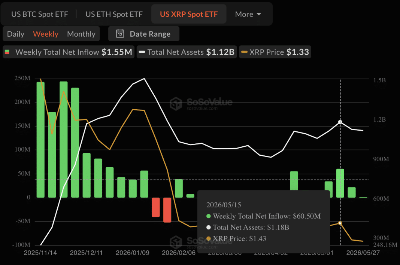Click the -100M left axis label
Image resolution: width=400 pixels, height=265 pixels.
click(21, 245)
